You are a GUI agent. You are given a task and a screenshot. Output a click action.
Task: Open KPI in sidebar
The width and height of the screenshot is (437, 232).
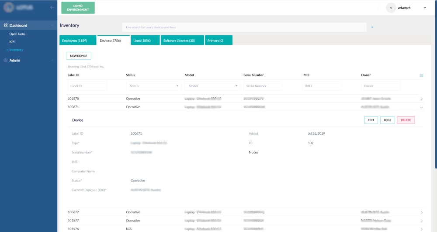point(12,42)
